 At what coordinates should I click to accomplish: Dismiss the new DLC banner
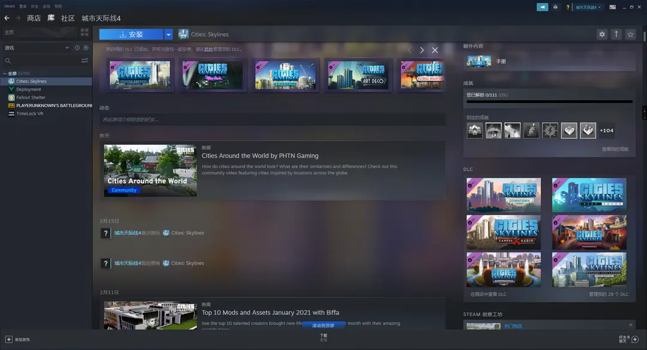tap(435, 50)
